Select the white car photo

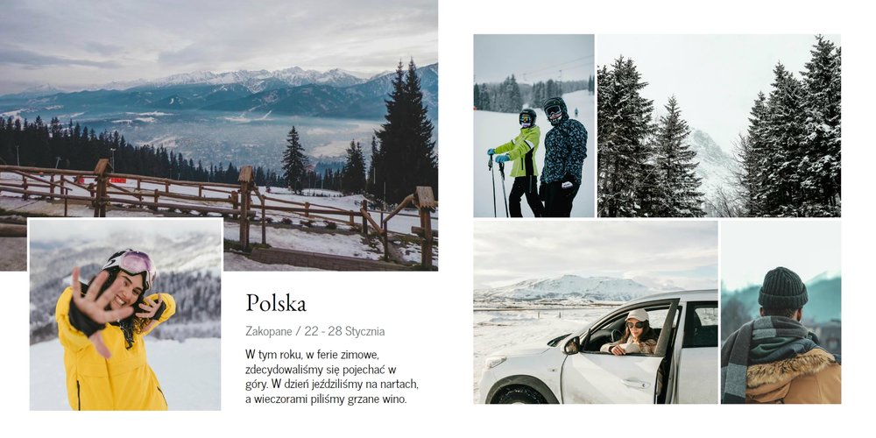click(596, 312)
